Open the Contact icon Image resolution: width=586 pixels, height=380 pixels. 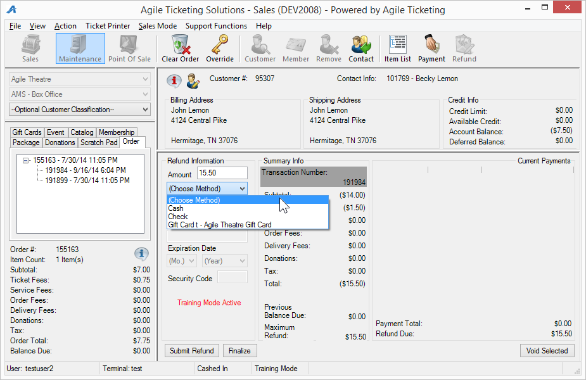(361, 48)
